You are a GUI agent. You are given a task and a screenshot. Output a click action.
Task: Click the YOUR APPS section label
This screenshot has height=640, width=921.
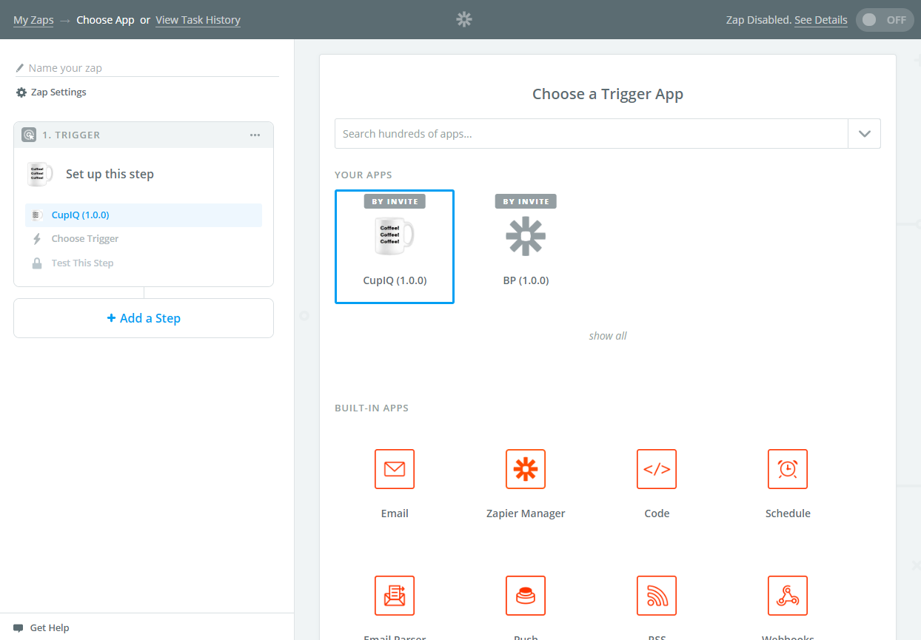(x=364, y=175)
